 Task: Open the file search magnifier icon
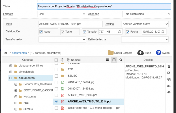tap(121, 60)
